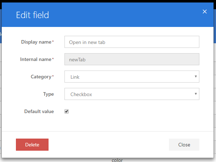This screenshot has width=216, height=162.
Task: Click the asterisk next to Display name
Action: (53, 42)
